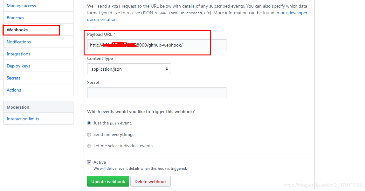Image resolution: width=365 pixels, height=191 pixels.
Task: Click the Update webhook button
Action: [x=108, y=181]
